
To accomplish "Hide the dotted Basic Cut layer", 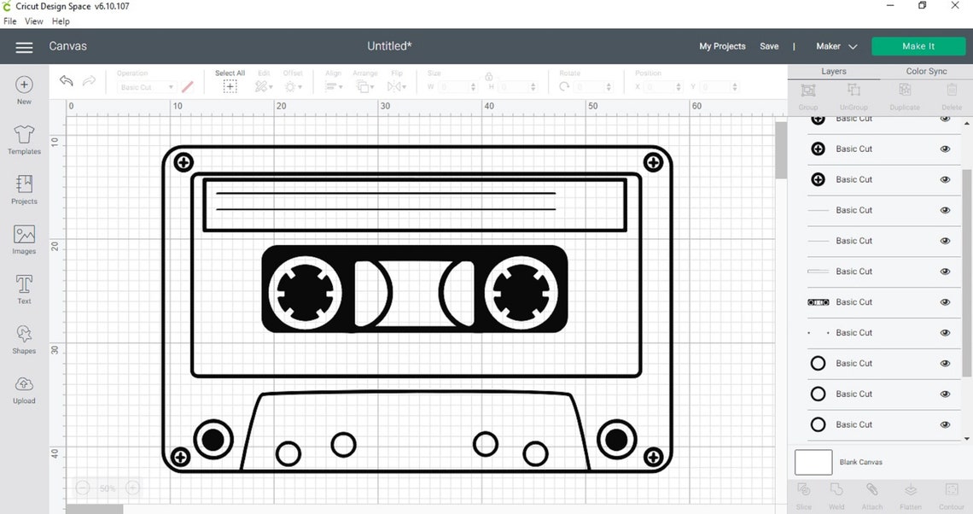I will (x=945, y=332).
